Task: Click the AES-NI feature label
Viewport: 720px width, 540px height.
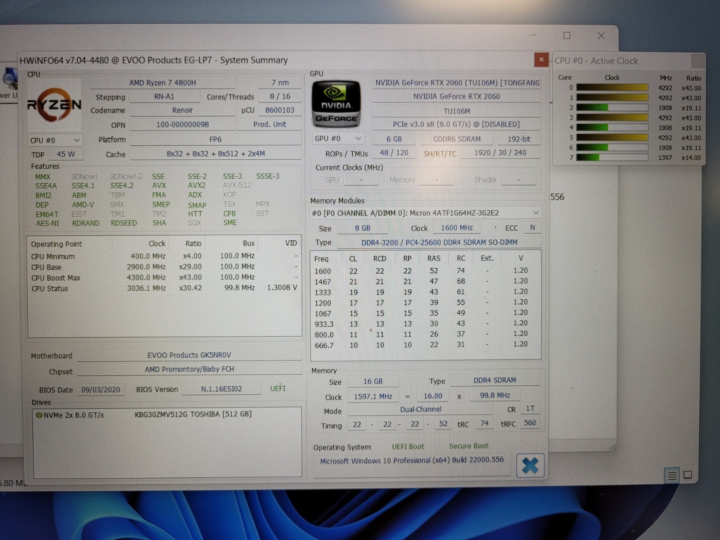Action: 47,223
